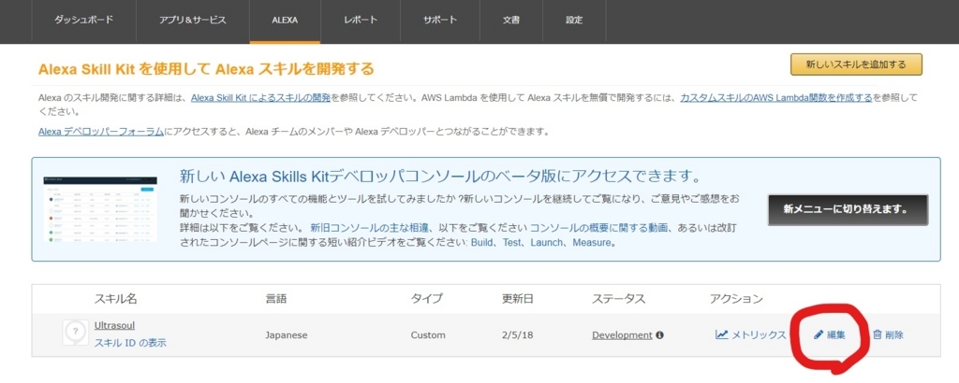Image resolution: width=959 pixels, height=383 pixels.
Task: Click the trash can delete icon
Action: pyautogui.click(x=877, y=334)
